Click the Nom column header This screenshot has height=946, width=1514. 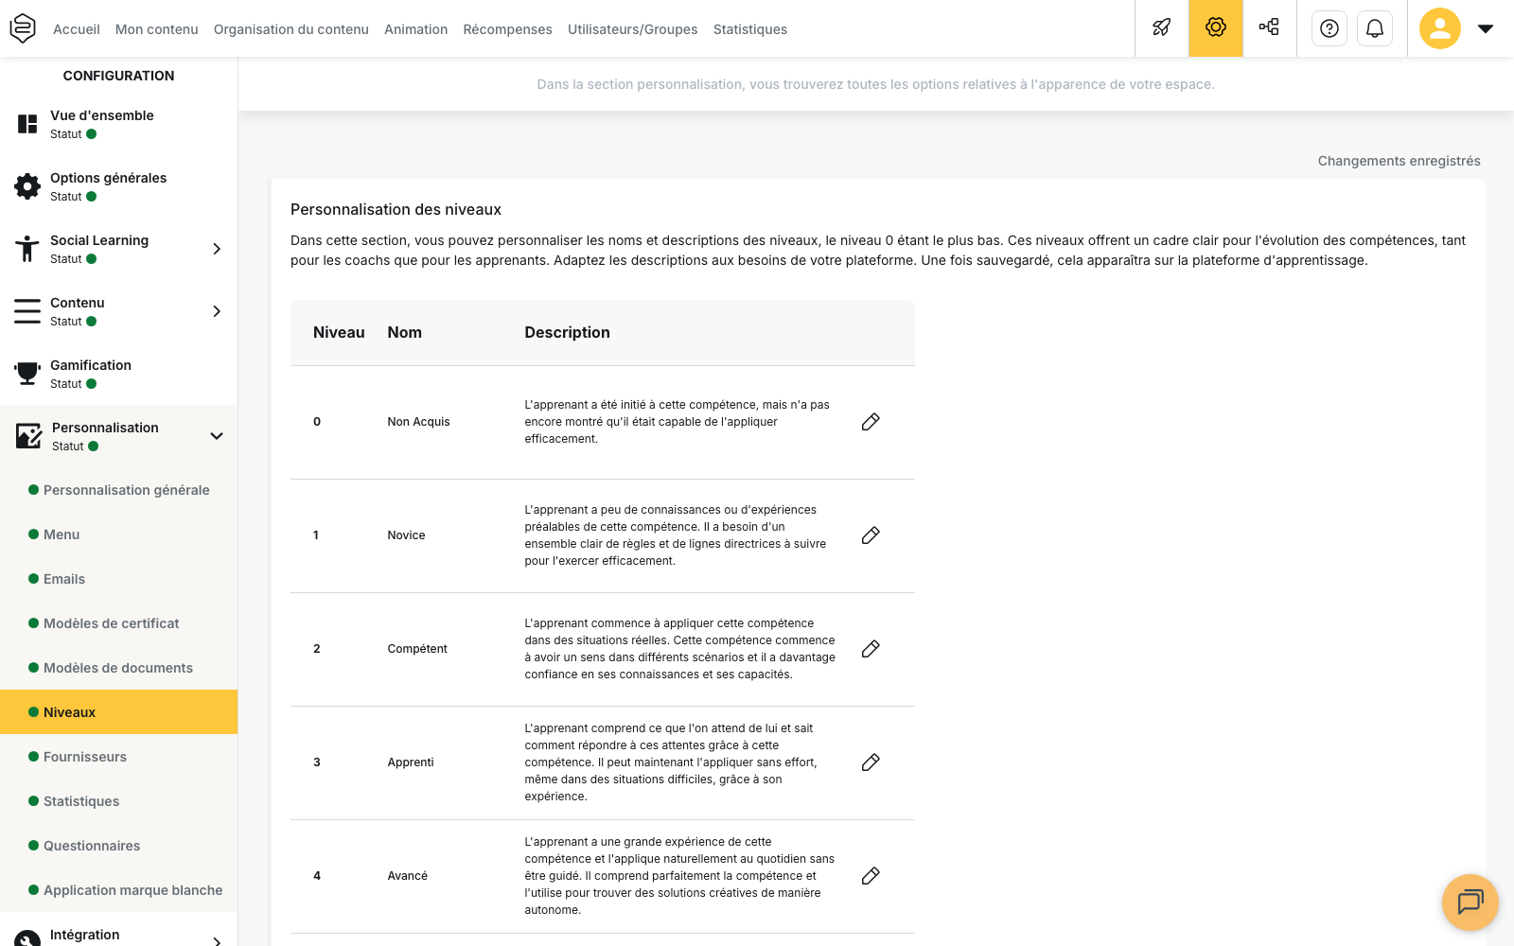[x=404, y=333]
